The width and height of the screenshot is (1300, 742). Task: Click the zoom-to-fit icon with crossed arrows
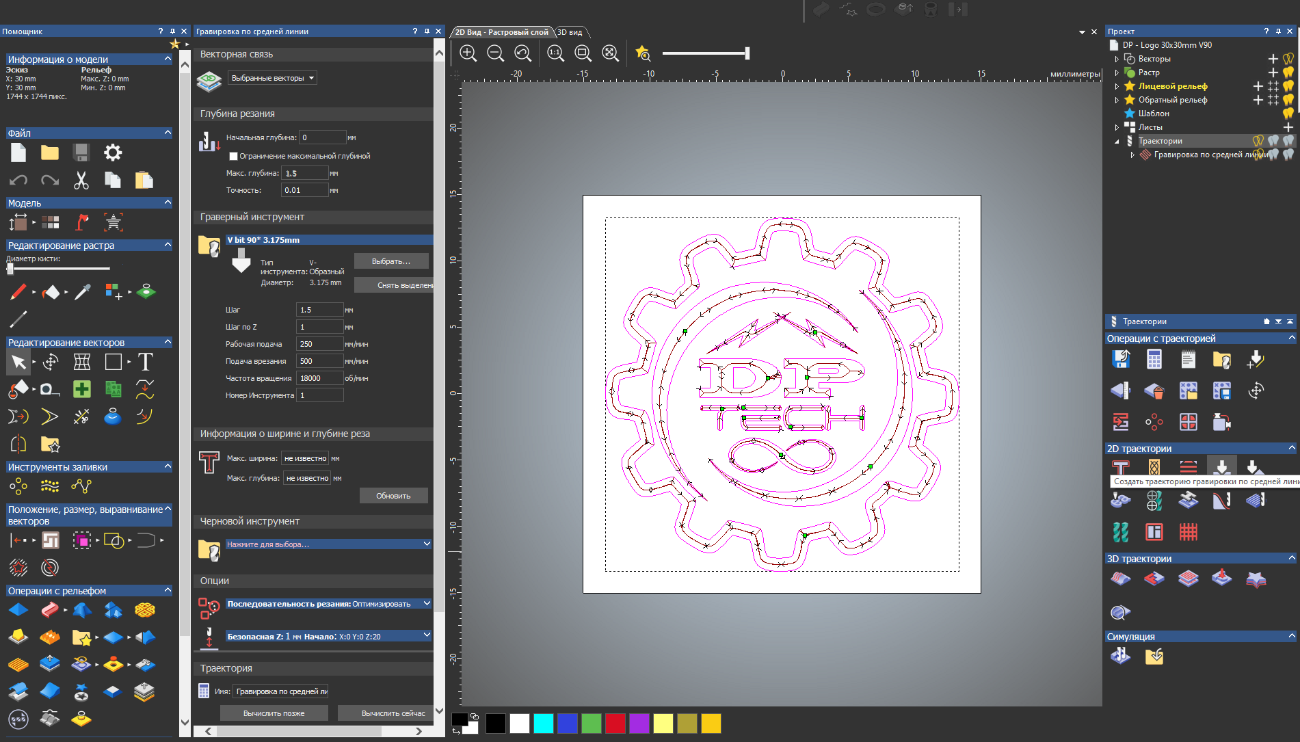coord(610,53)
